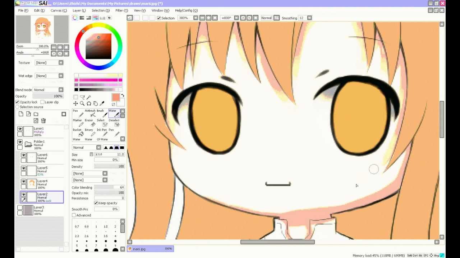Open the second brush [None] texture dropdown

(x=105, y=180)
